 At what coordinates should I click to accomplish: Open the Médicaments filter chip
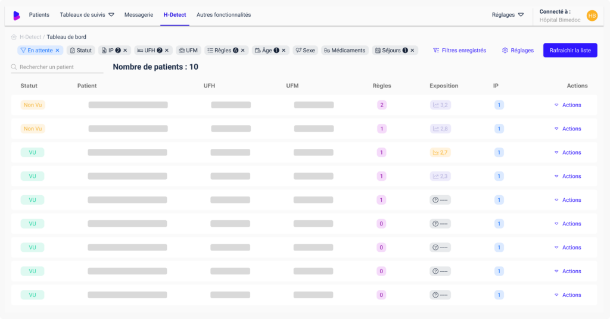pos(345,51)
